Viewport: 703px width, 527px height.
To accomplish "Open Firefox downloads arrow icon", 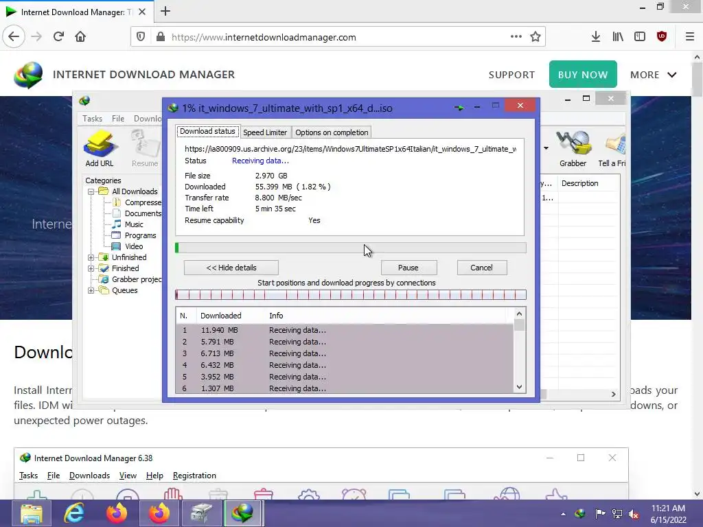I will [595, 37].
